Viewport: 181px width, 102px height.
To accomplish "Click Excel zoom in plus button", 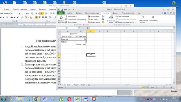I will click(172, 88).
